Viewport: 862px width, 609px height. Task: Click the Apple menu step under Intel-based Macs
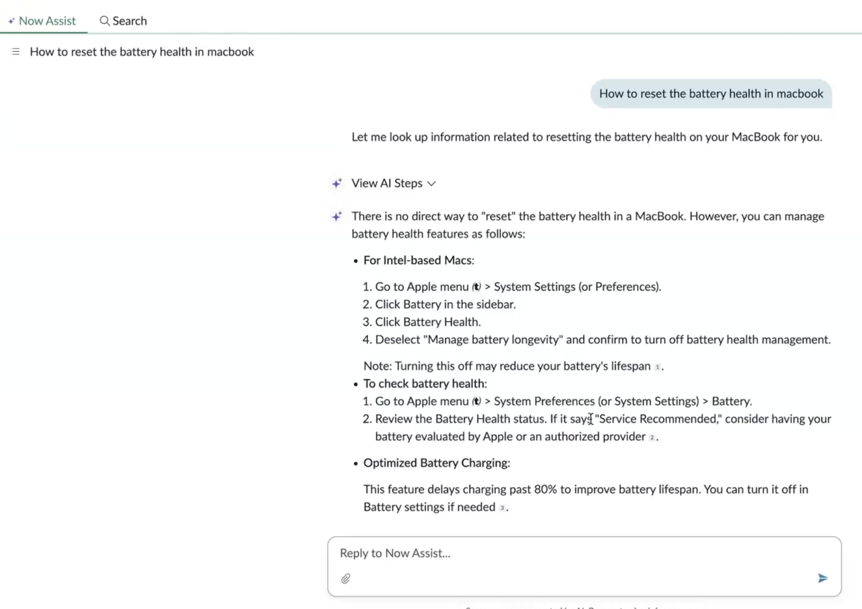[518, 287]
